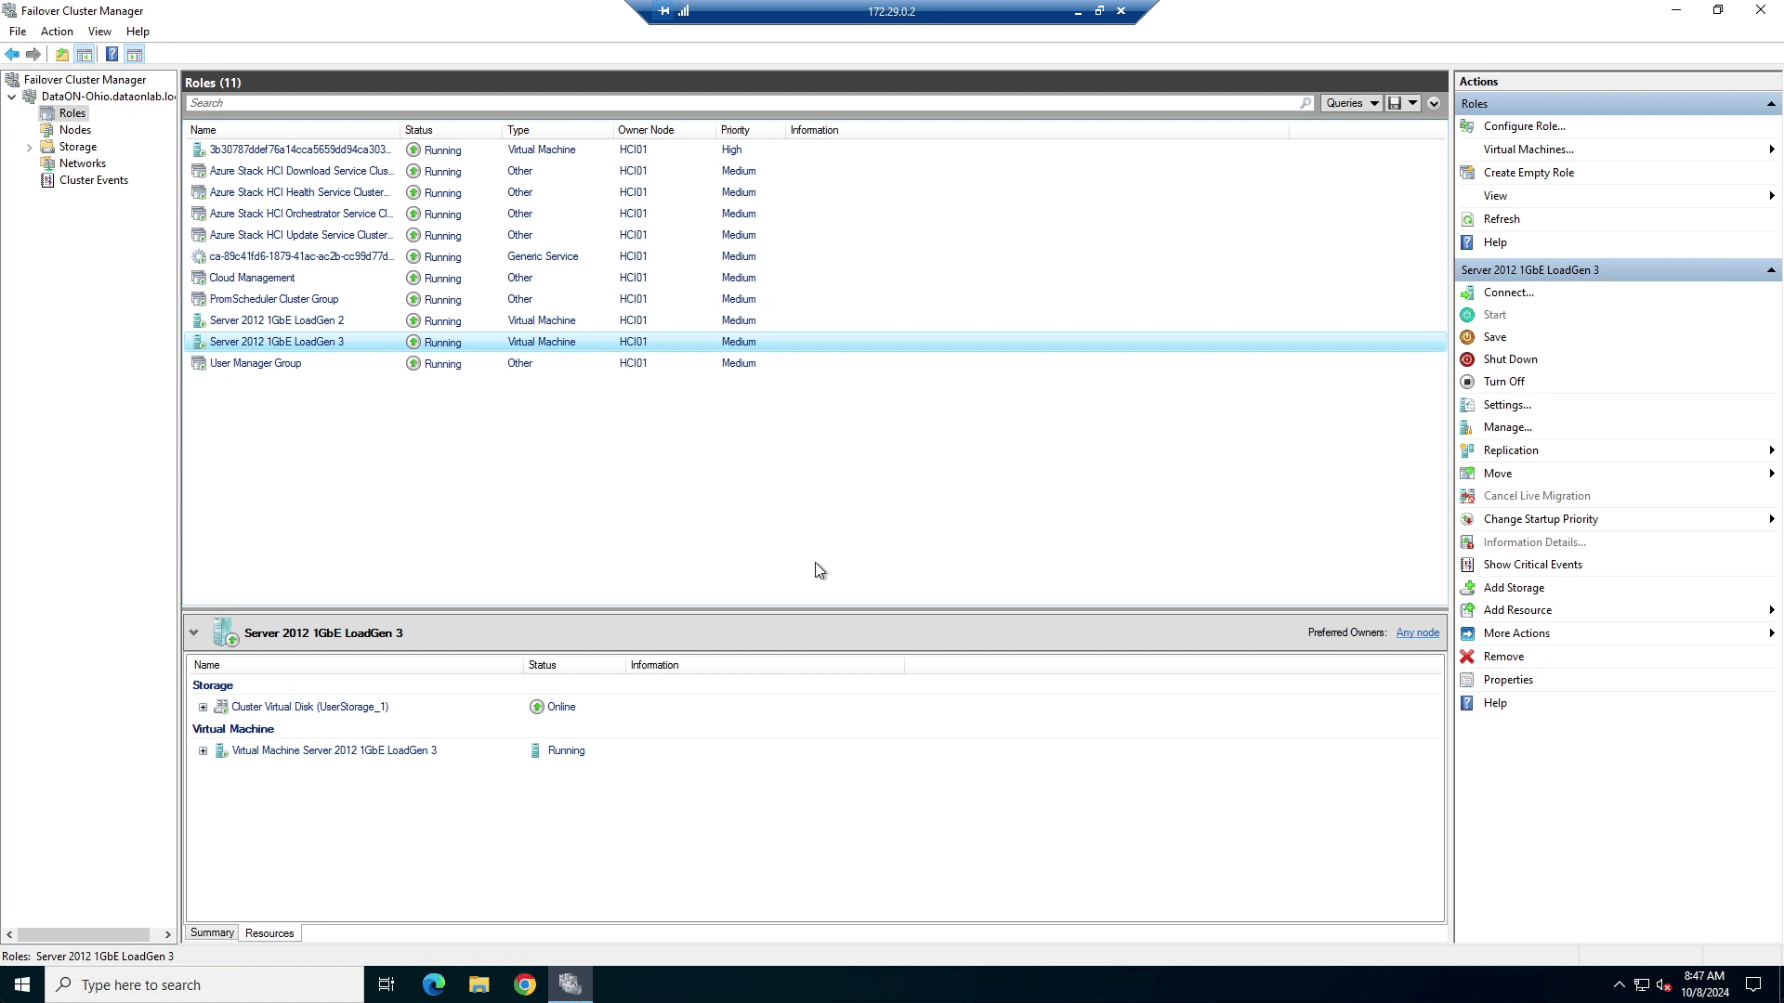The image size is (1784, 1003).
Task: Open Microsoft Edge from taskbar
Action: tap(434, 984)
